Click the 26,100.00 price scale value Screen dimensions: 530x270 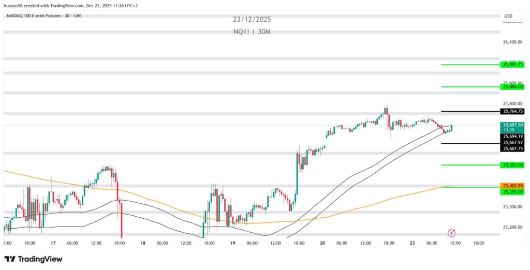[512, 42]
